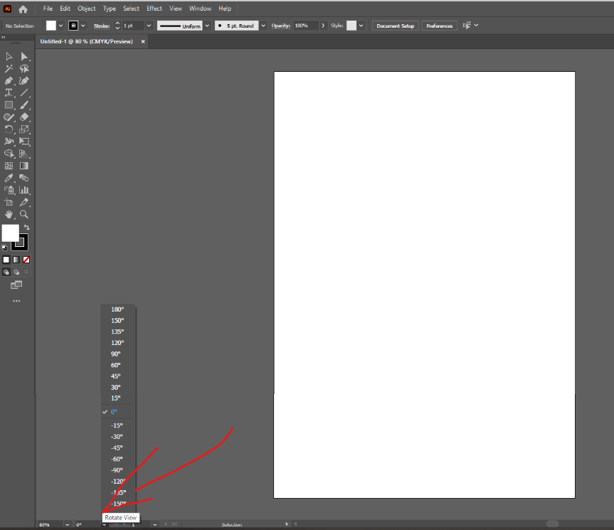Screen dimensions: 614x530
Task: Enable Draw Inside mode
Action: coord(26,272)
